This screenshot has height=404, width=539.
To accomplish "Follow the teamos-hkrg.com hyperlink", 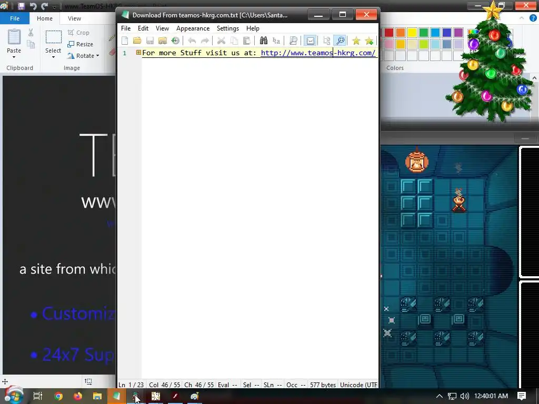I will pyautogui.click(x=318, y=53).
